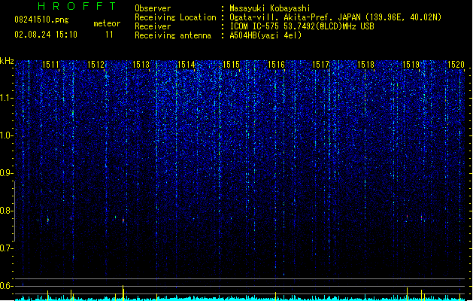This screenshot has height=301, width=473.
Task: Click the 0.9 kHz axis label
Action: pyautogui.click(x=7, y=173)
